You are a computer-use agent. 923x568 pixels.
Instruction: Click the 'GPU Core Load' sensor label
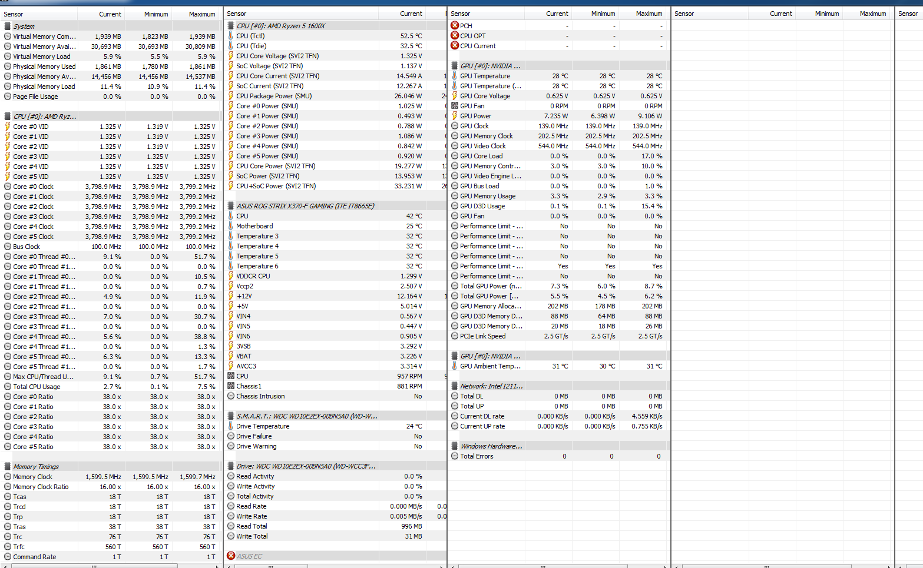coord(481,156)
